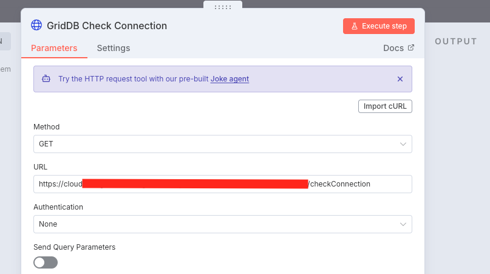Open the Joke agent link

230,79
